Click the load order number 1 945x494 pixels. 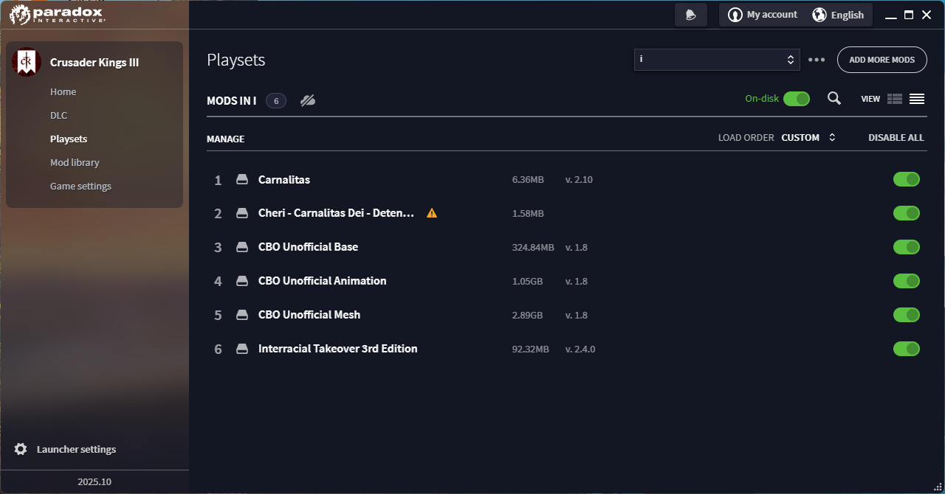[x=218, y=180]
